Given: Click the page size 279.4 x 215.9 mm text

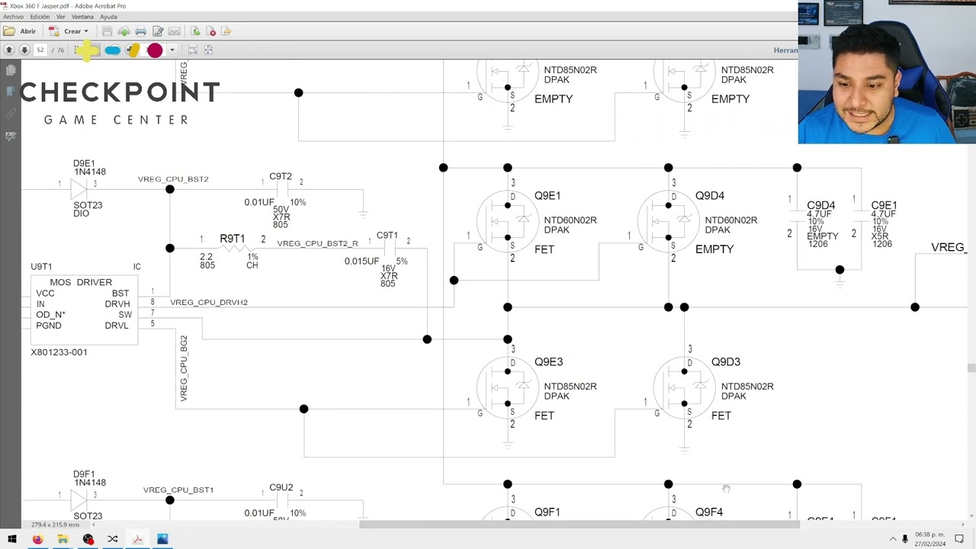Looking at the screenshot, I should pos(55,525).
